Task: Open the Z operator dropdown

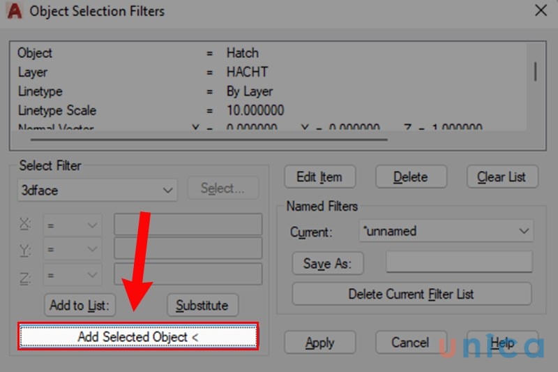Action: click(73, 274)
